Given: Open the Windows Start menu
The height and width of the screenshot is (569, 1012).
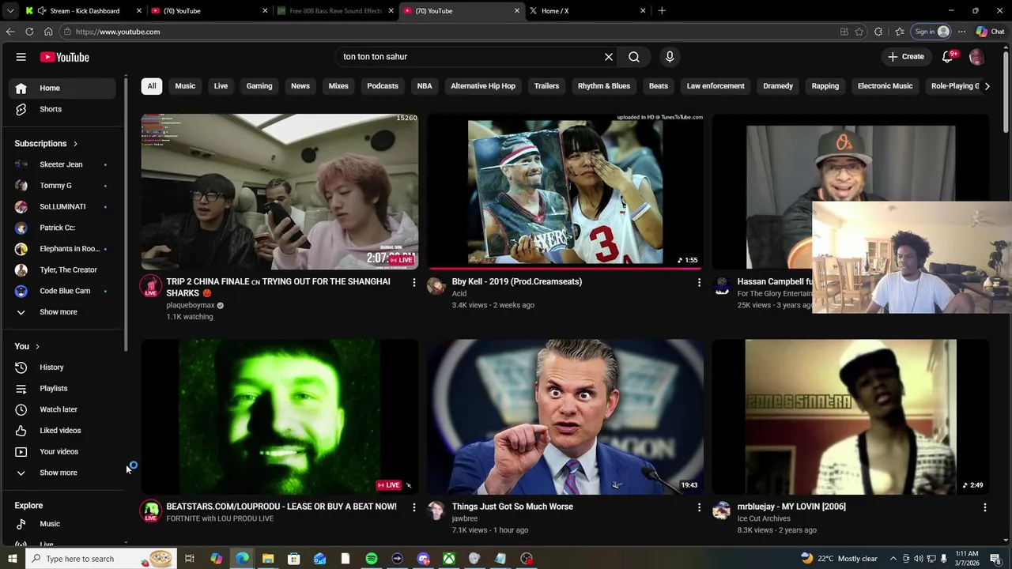Looking at the screenshot, I should 12,559.
